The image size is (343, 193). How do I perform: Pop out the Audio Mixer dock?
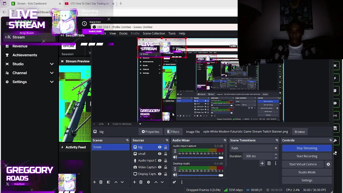(x=225, y=140)
